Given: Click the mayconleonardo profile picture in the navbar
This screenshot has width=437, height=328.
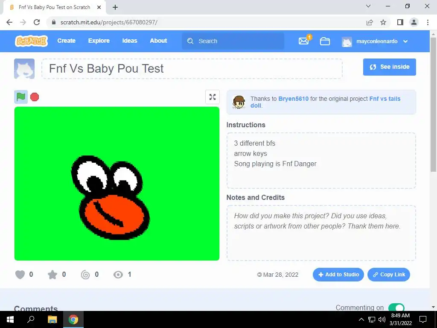Looking at the screenshot, I should 347,41.
